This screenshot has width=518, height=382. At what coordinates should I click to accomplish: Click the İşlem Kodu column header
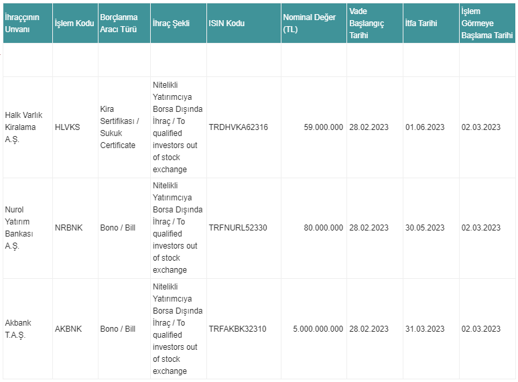75,23
